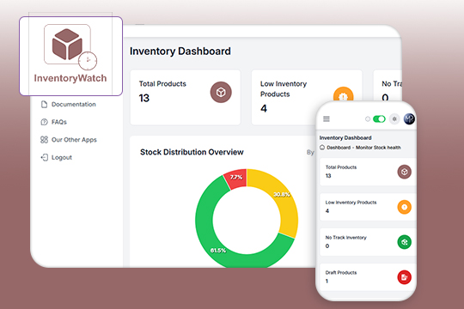Click the desktop Total Products box icon
This screenshot has height=309, width=464.
[x=221, y=92]
